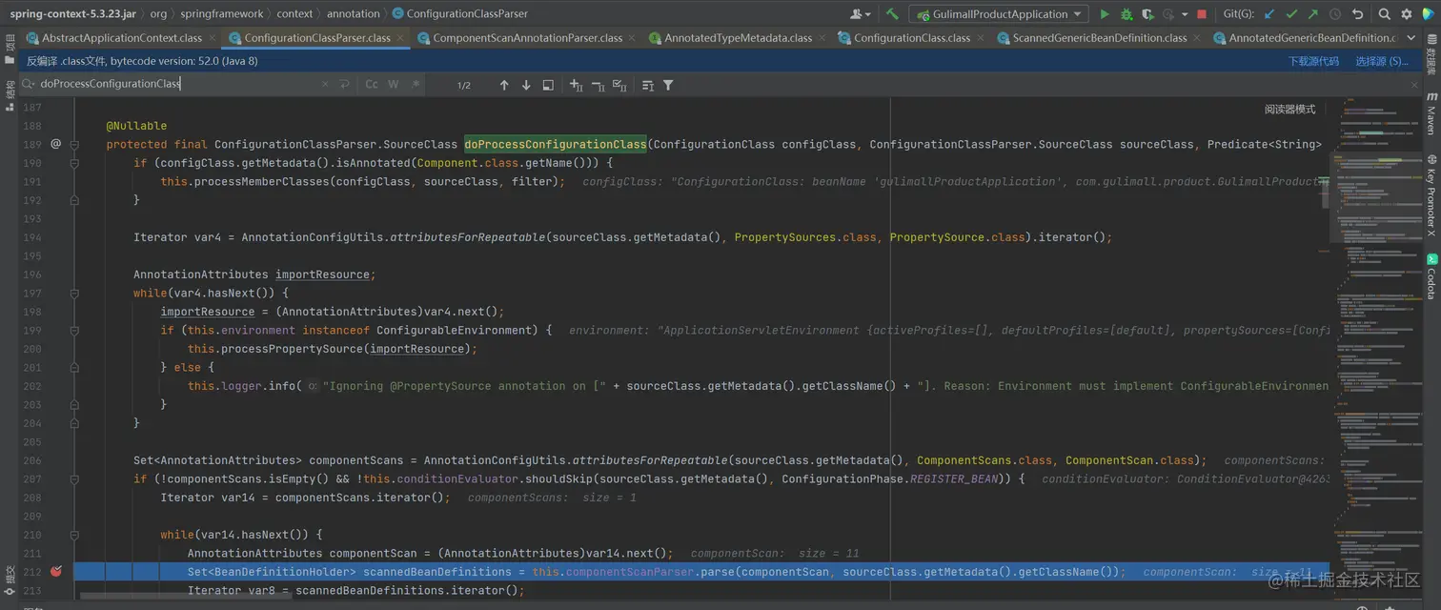1441x610 pixels.
Task: Start debugging with the bug icon
Action: (x=1126, y=14)
